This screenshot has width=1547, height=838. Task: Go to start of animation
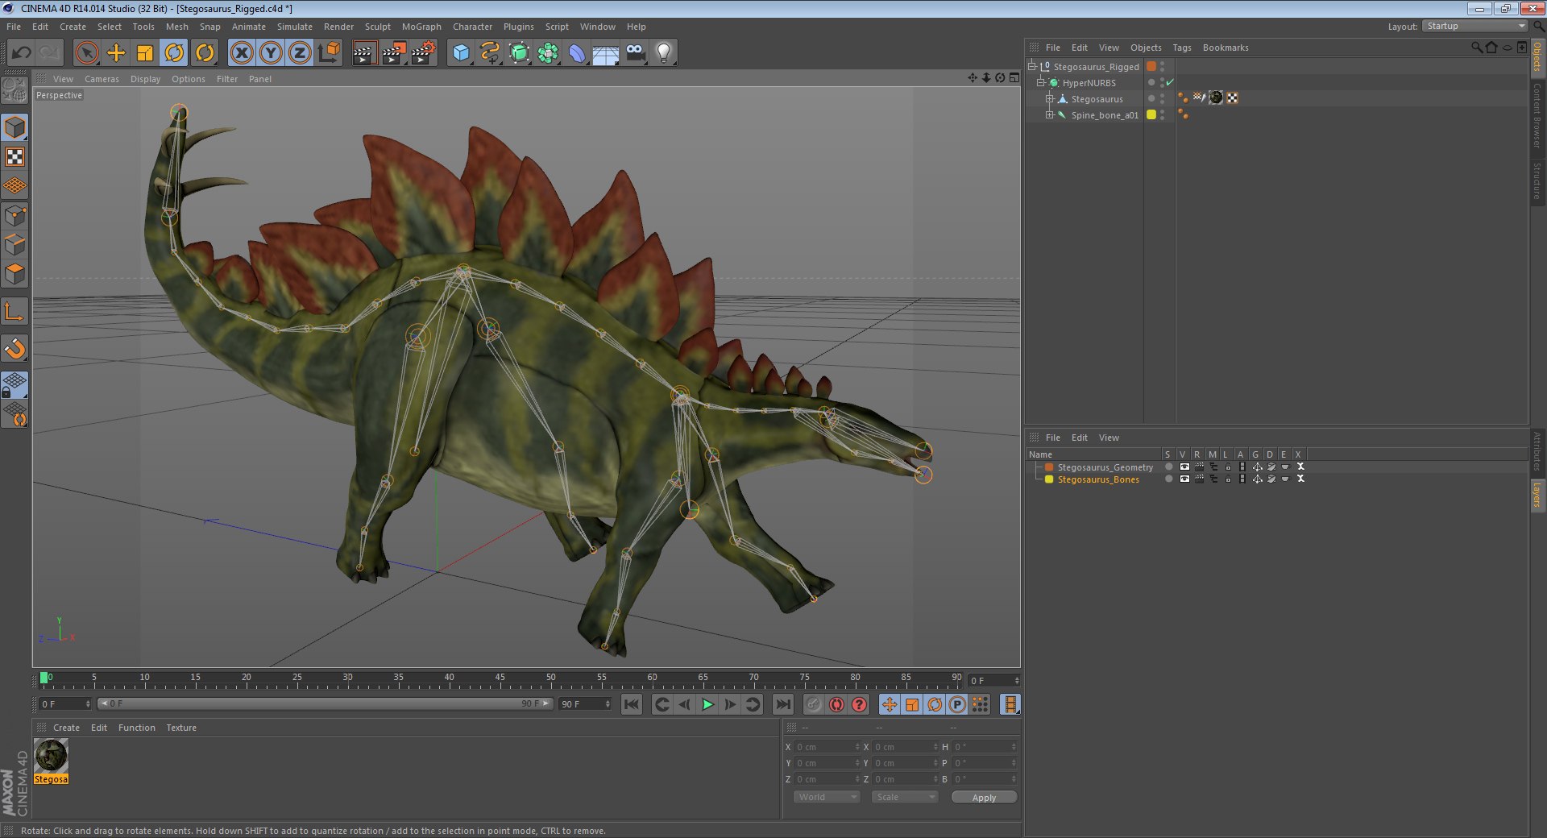pos(632,705)
